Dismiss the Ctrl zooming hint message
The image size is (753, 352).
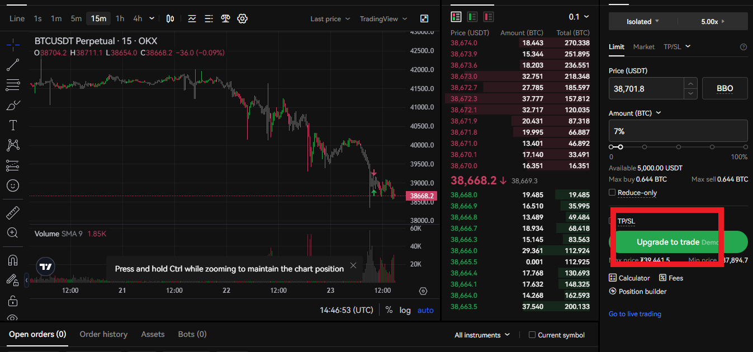[x=353, y=265]
